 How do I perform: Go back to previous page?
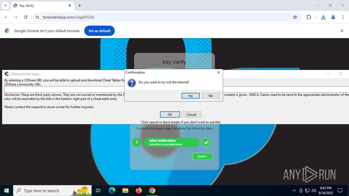(6, 17)
